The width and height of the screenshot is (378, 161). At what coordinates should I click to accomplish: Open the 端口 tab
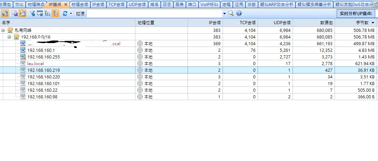[x=192, y=4]
